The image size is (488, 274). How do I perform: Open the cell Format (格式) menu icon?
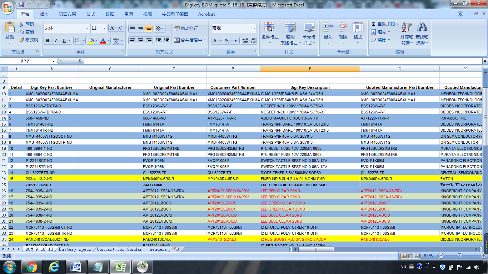(x=358, y=27)
